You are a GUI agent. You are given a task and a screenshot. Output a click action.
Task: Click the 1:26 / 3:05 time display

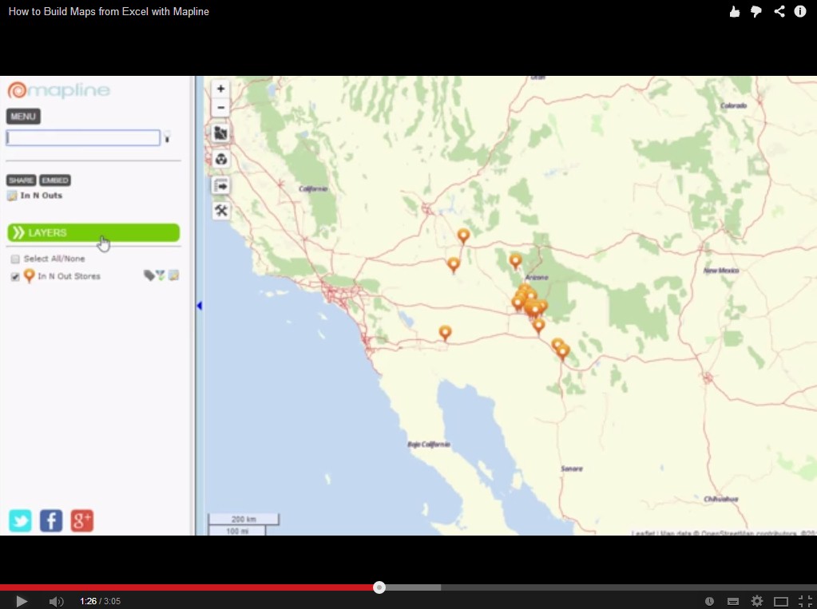(100, 601)
